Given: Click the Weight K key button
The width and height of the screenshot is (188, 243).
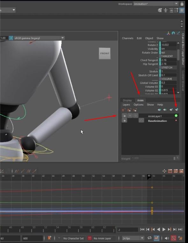Looking at the screenshot, I should (177, 158).
